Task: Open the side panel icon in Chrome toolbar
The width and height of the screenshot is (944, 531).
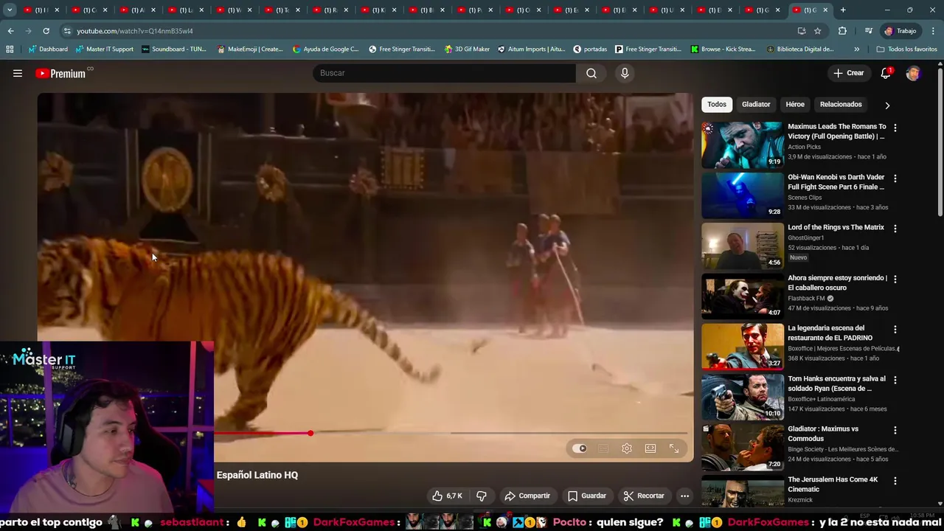Action: [x=868, y=31]
